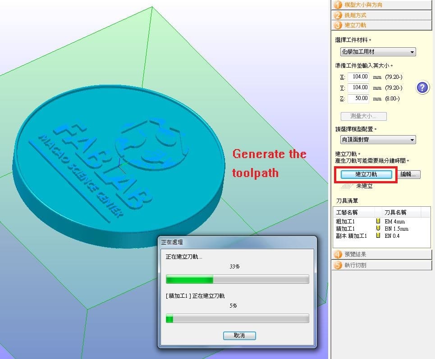Screen dimensions: 435x359
Task: Select 精加工1 row in tool list
Action: [381, 229]
